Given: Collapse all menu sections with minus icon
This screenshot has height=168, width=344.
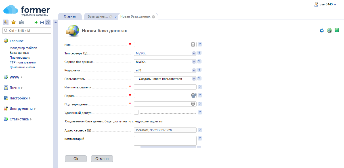Looking at the screenshot, I should click(42, 23).
